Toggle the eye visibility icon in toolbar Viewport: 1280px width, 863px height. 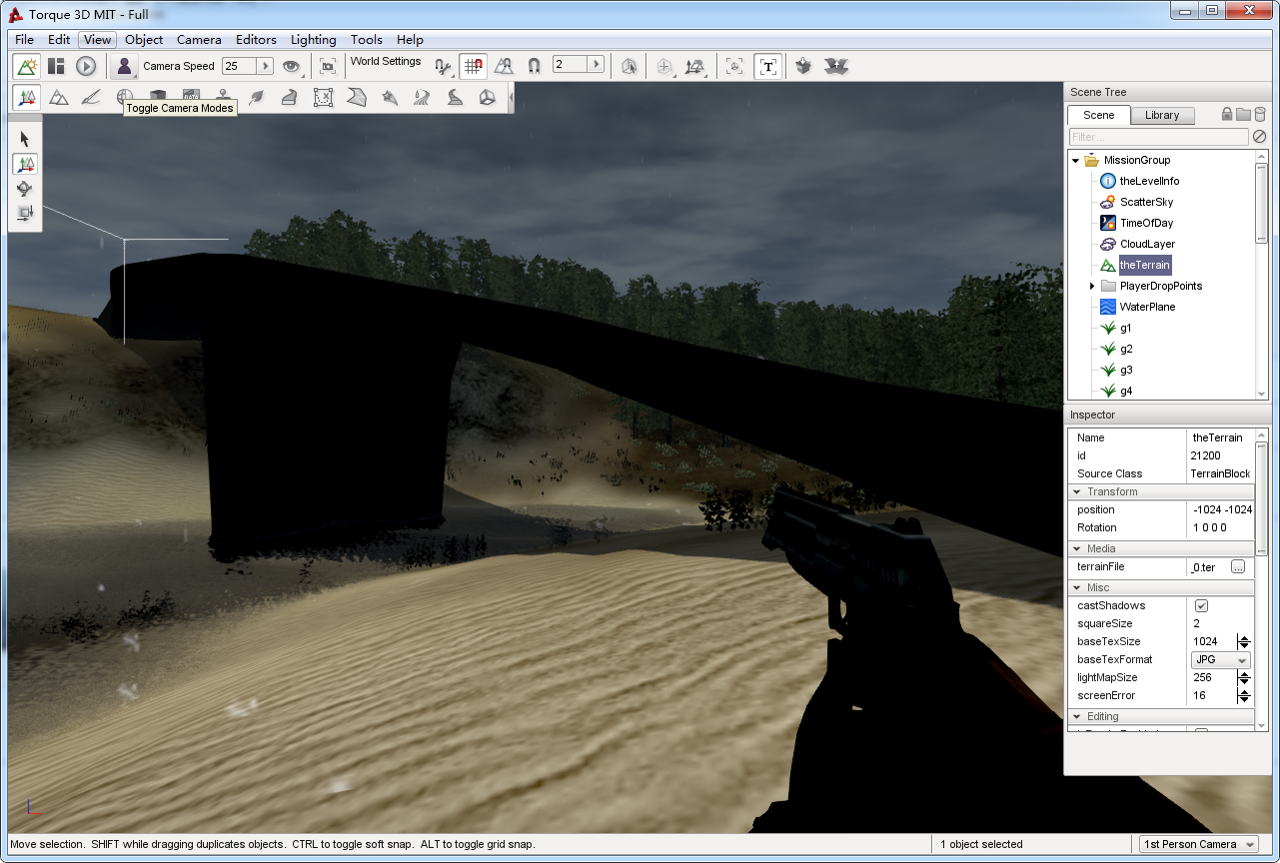point(291,66)
